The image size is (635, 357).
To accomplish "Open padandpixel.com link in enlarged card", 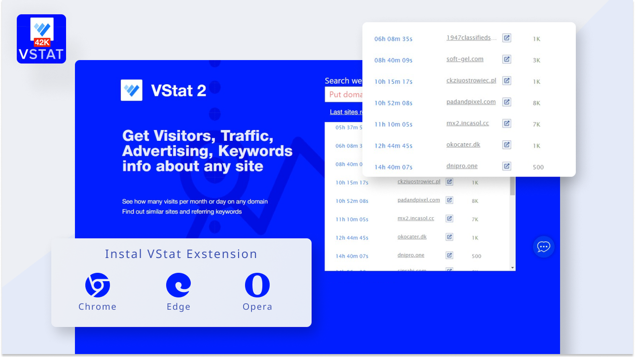I will [x=471, y=102].
